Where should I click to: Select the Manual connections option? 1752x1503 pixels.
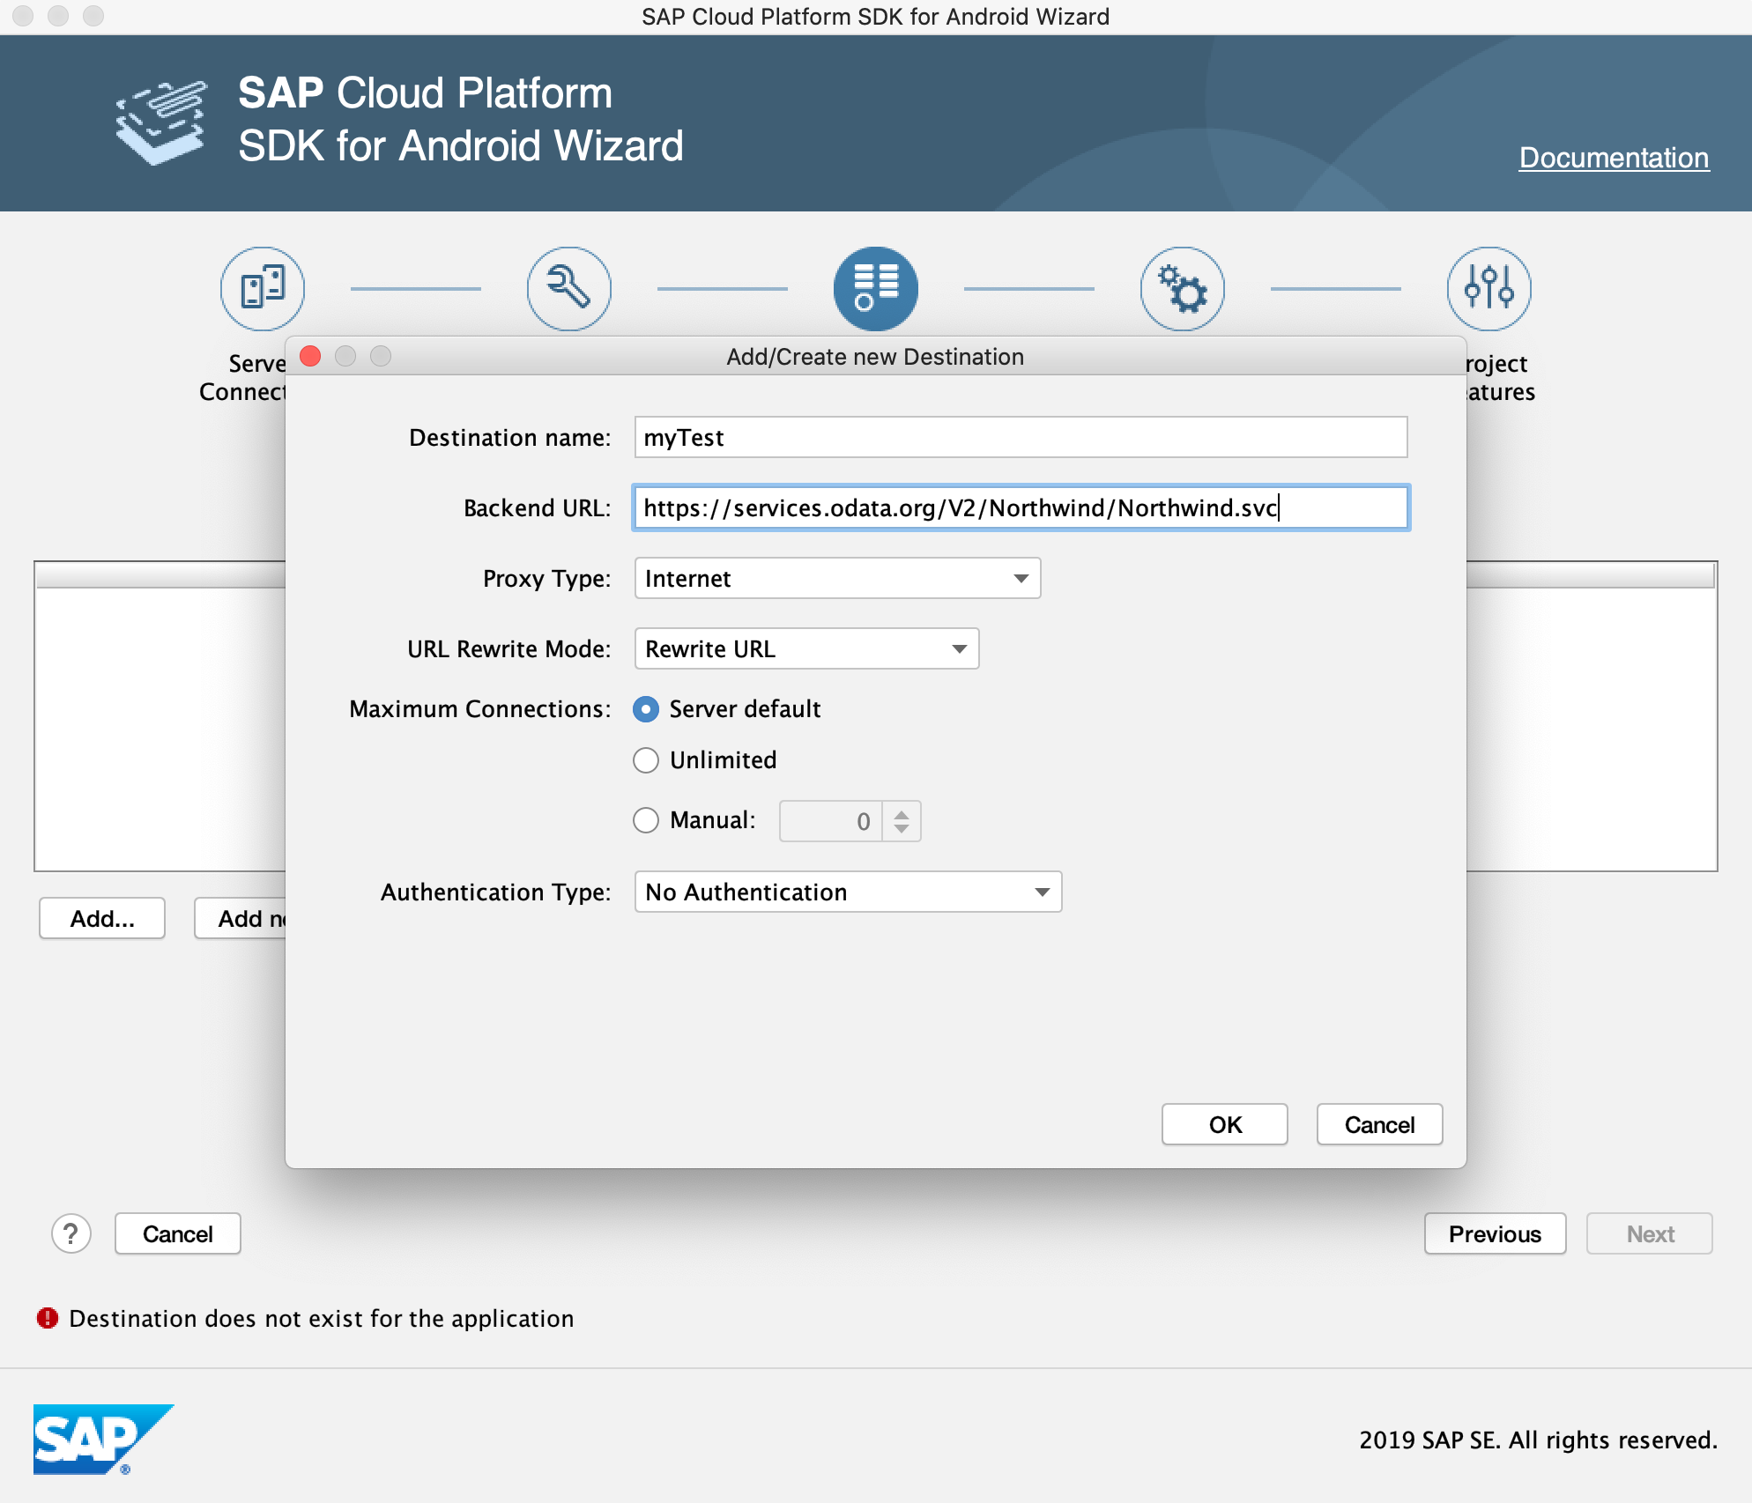pyautogui.click(x=646, y=820)
